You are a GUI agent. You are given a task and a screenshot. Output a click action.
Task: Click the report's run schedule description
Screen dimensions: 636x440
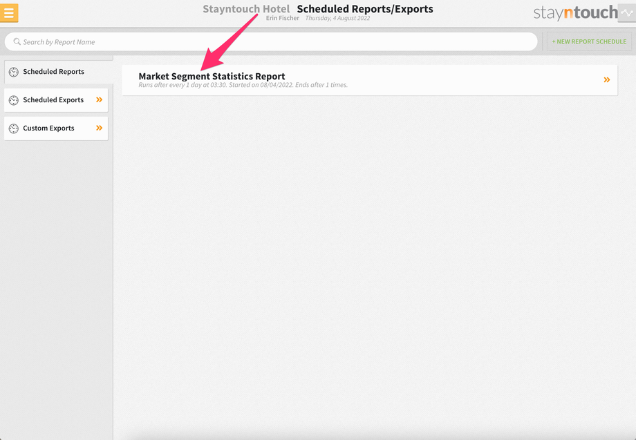pos(243,85)
